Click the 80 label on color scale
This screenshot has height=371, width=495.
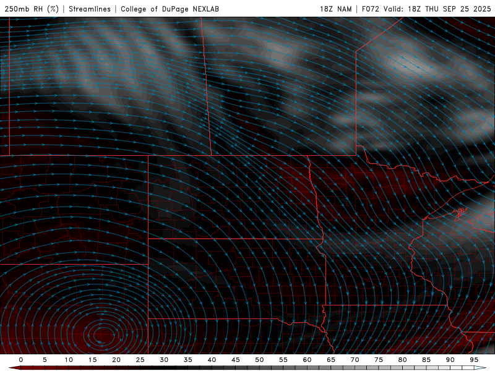402,360
